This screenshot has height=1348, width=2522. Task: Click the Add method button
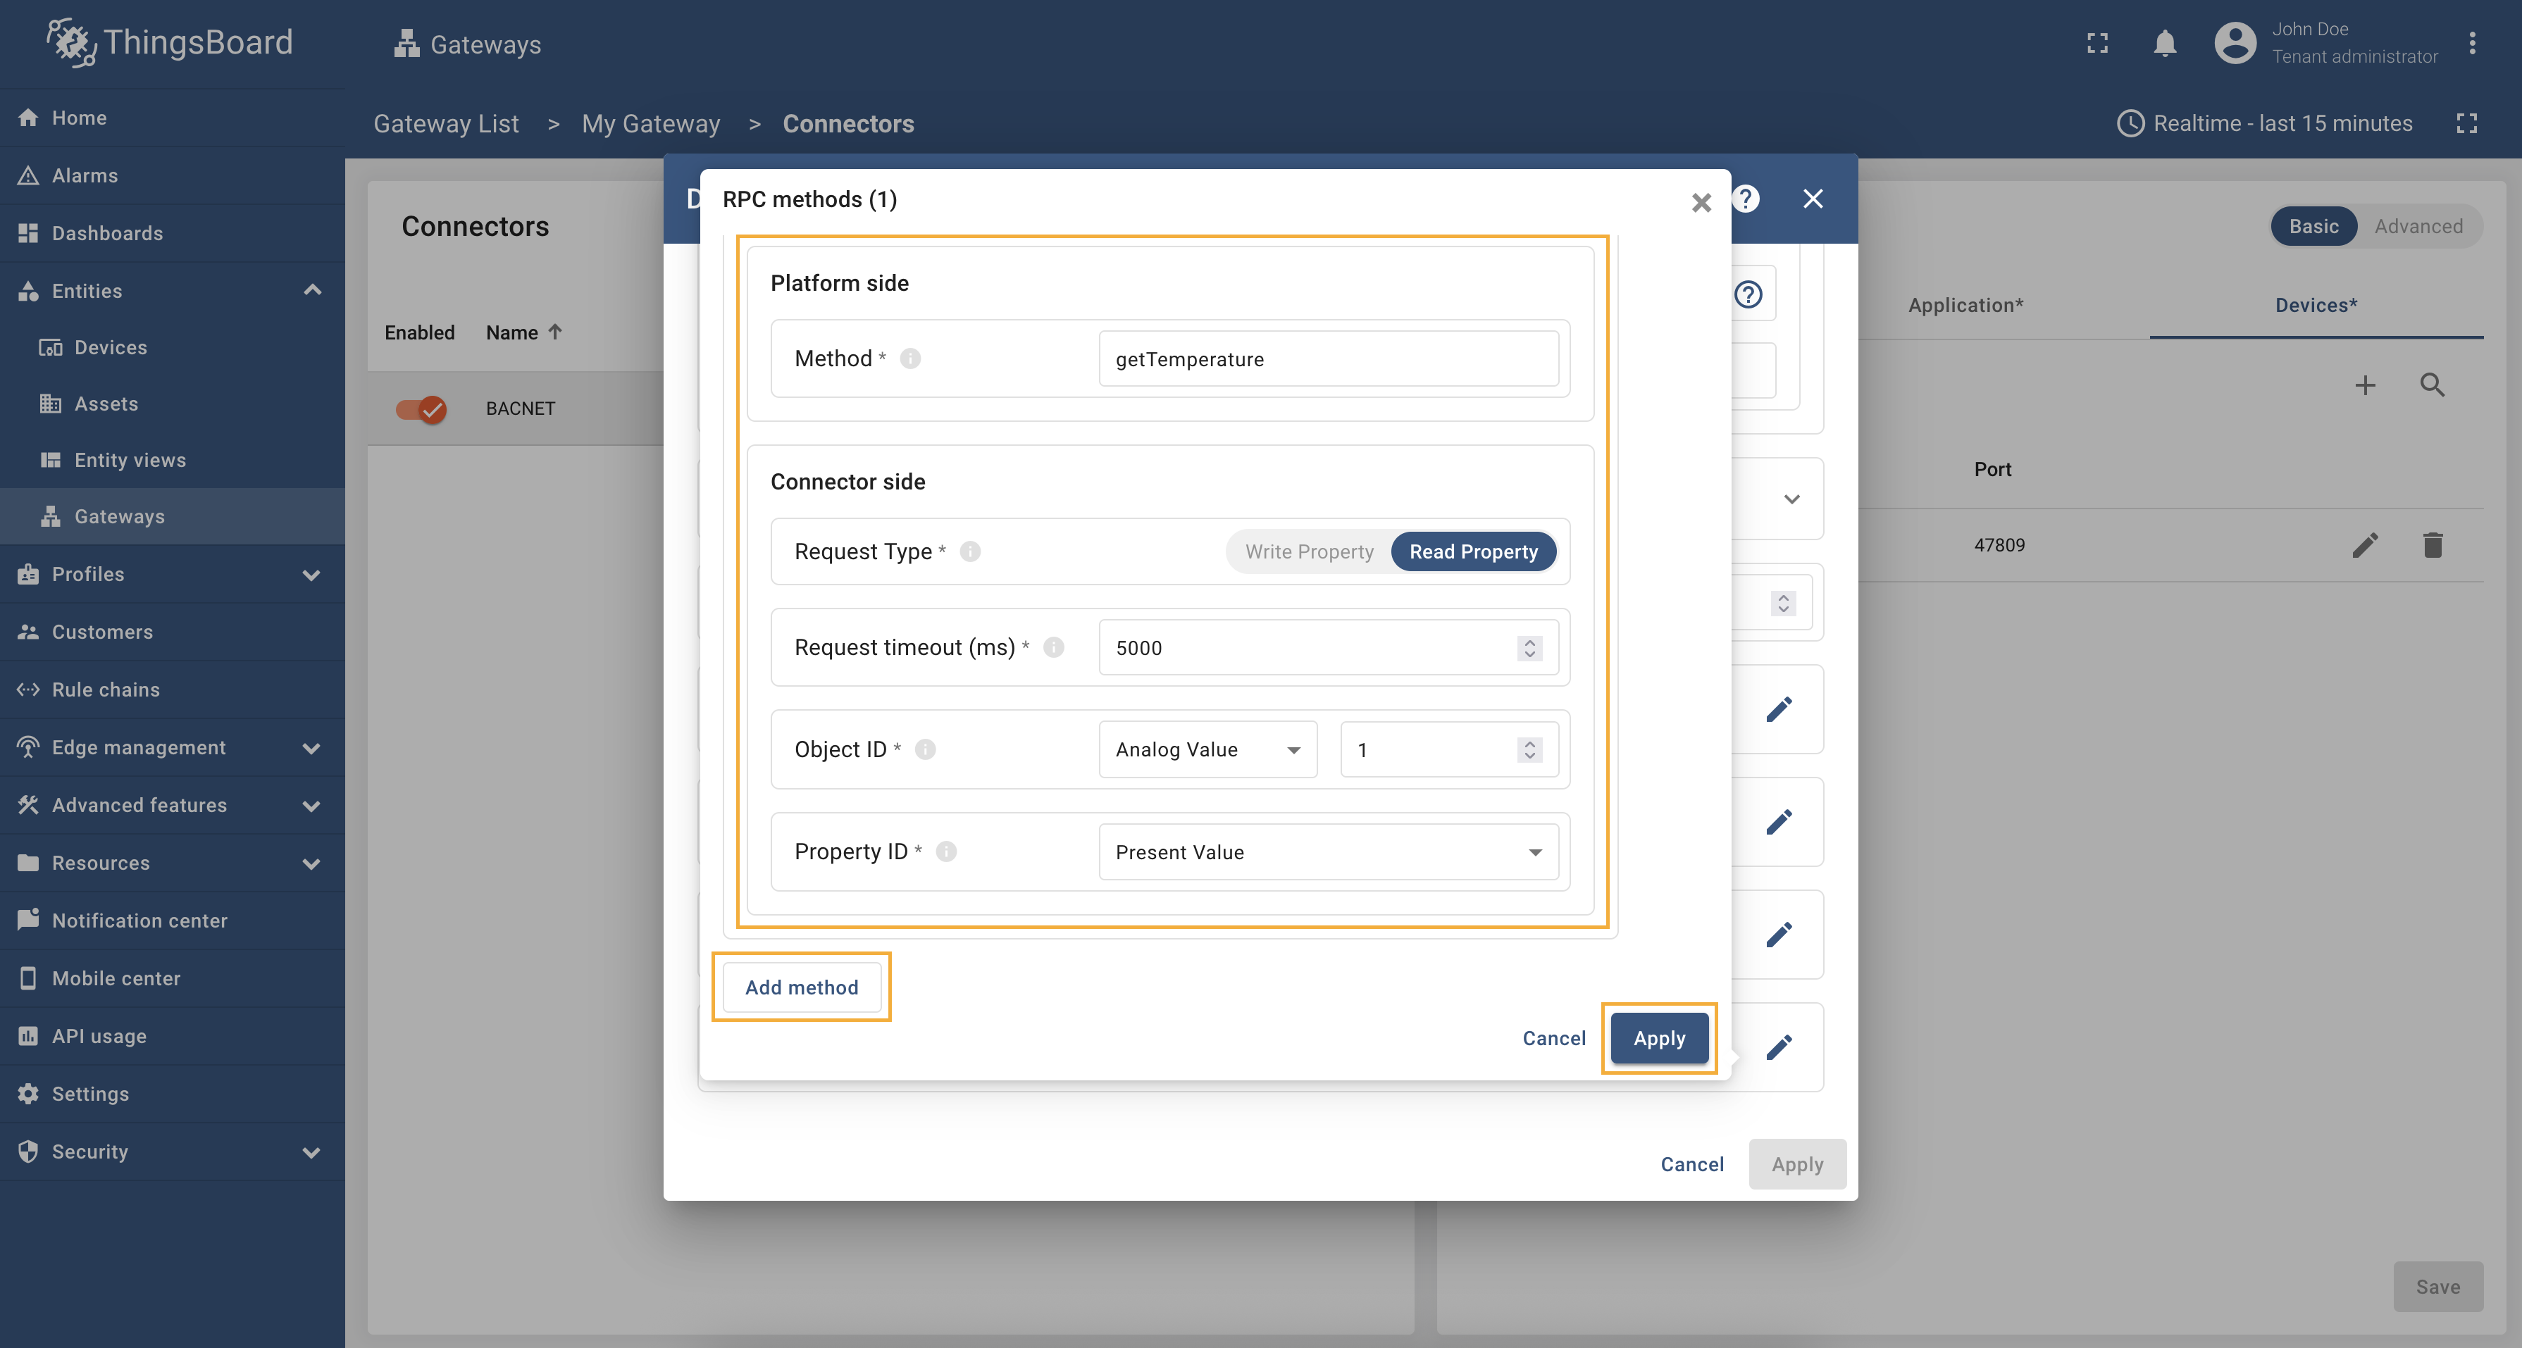(x=801, y=987)
